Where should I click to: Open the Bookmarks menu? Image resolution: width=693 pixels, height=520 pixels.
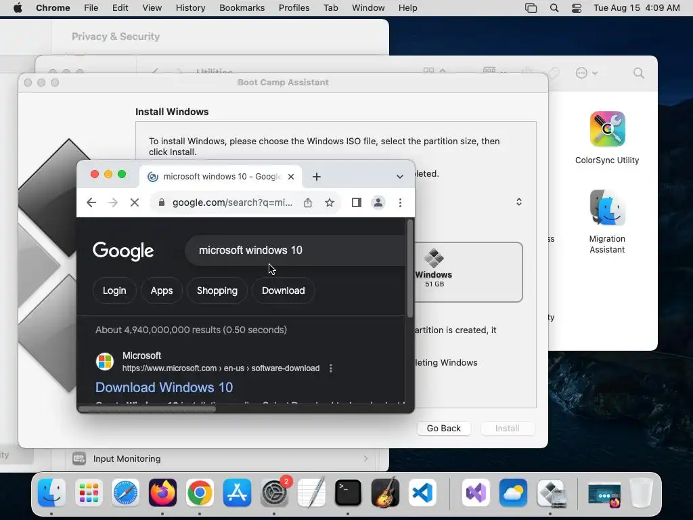(x=242, y=8)
